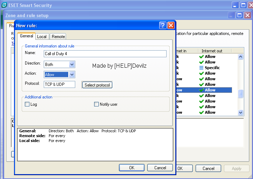Screen dimensions: 253x179
Task: Click the rules list scroll down arrow
Action: point(240,112)
